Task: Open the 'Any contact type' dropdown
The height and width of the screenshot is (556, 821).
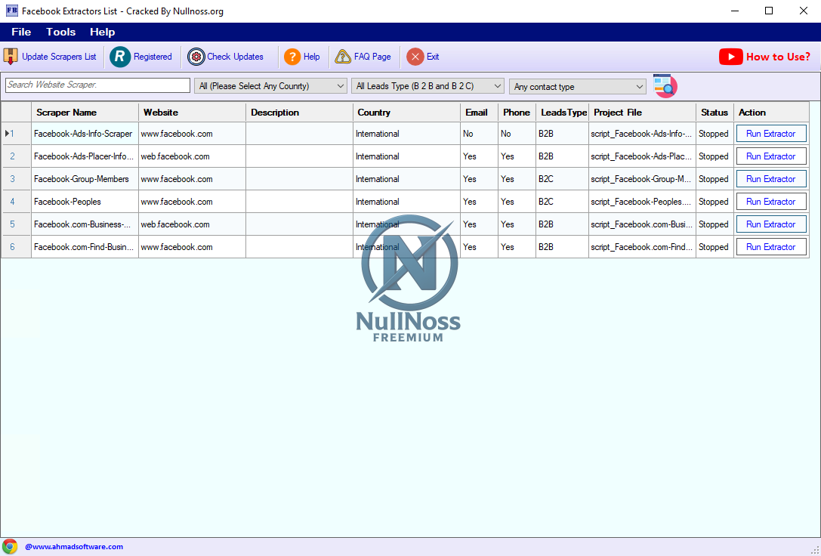Action: point(639,86)
